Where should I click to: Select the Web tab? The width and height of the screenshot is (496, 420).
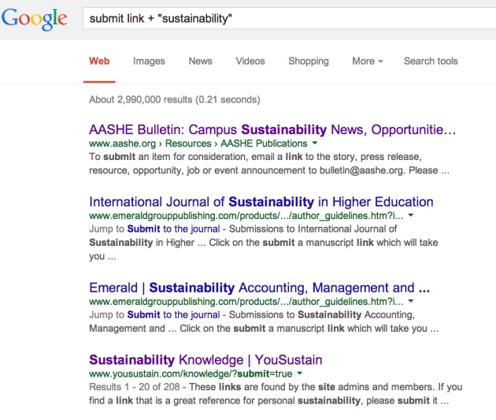pos(99,61)
